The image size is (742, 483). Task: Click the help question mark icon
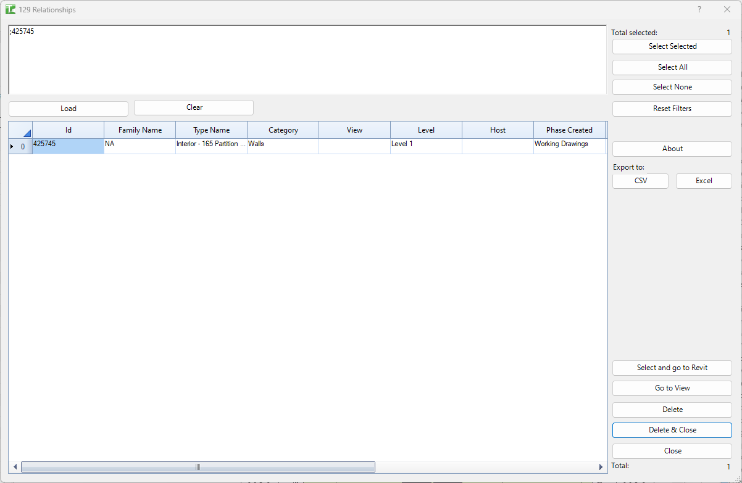(x=699, y=10)
